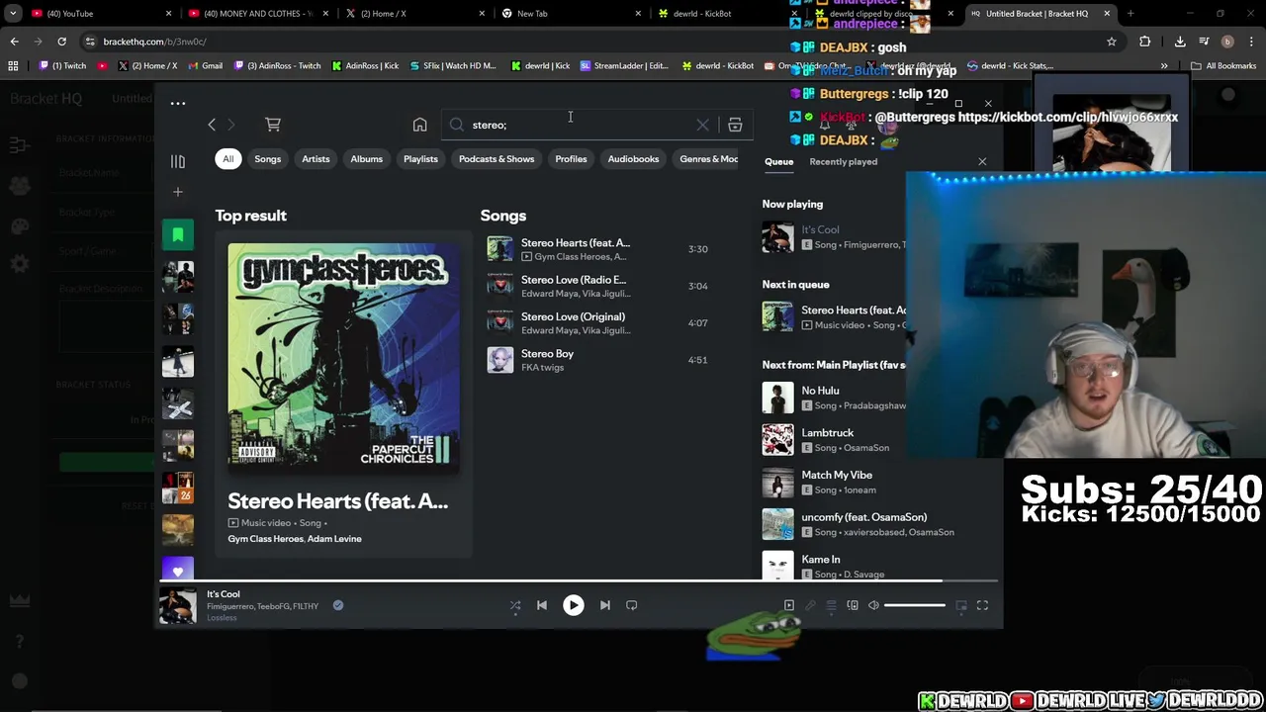Screen dimensions: 1266x712
Task: Open the Now Playing view icon
Action: tap(789, 605)
